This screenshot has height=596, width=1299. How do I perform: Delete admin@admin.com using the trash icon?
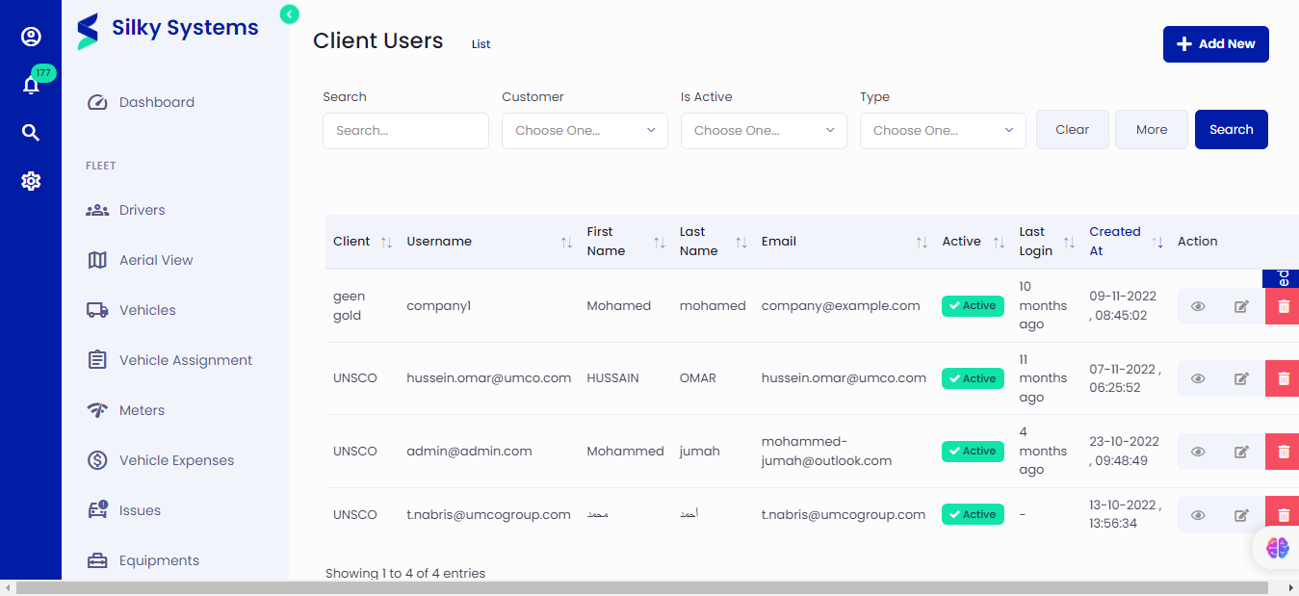(x=1282, y=451)
